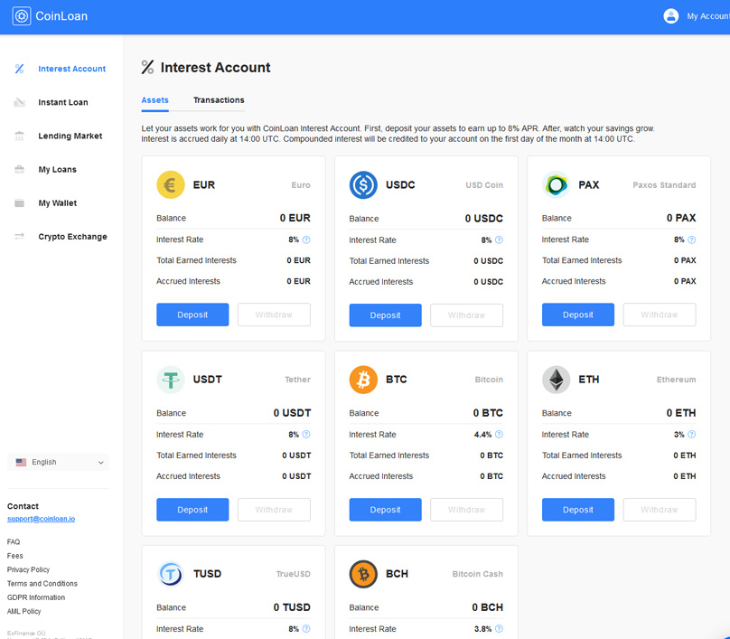The width and height of the screenshot is (730, 639).
Task: Click the Contact heading in sidebar
Action: tap(23, 506)
